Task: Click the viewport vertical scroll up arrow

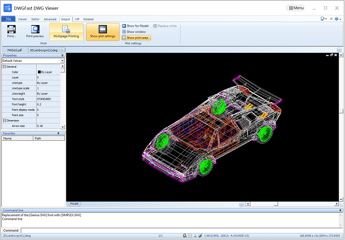Action: pos(341,55)
